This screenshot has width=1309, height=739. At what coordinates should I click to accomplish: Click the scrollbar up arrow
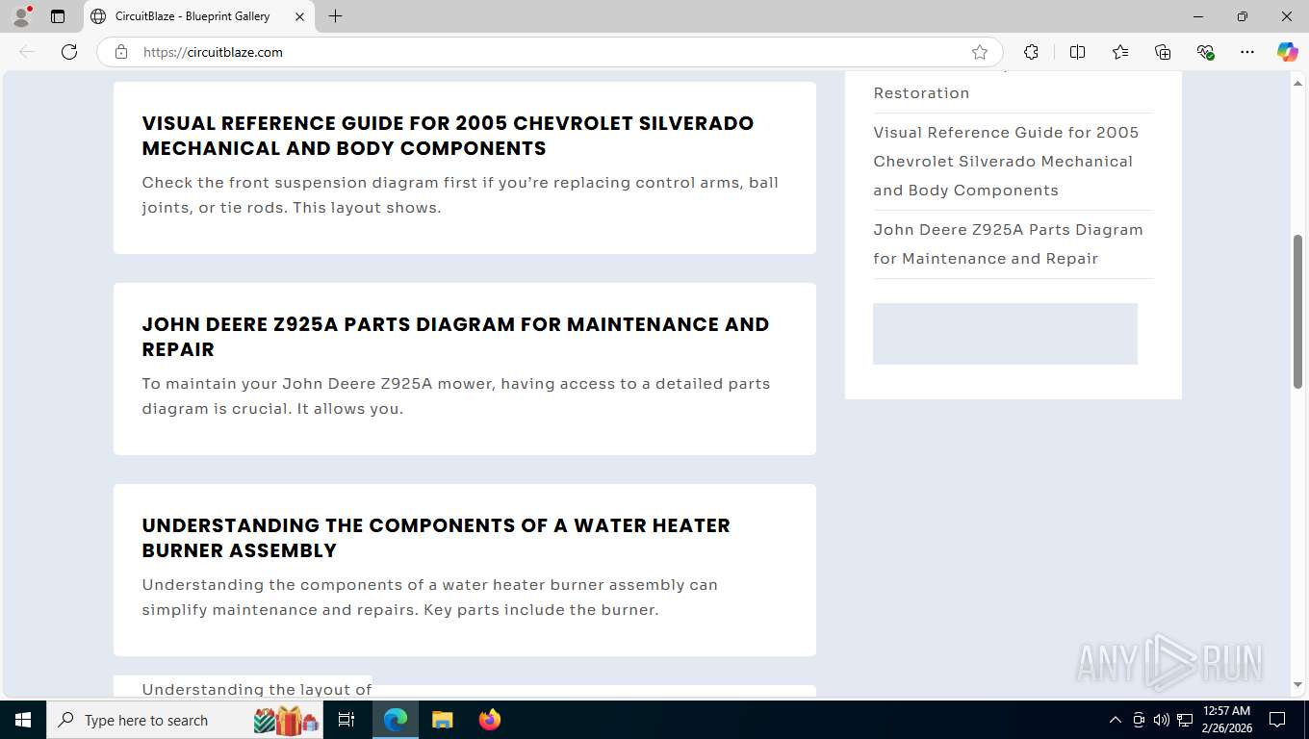coord(1297,82)
